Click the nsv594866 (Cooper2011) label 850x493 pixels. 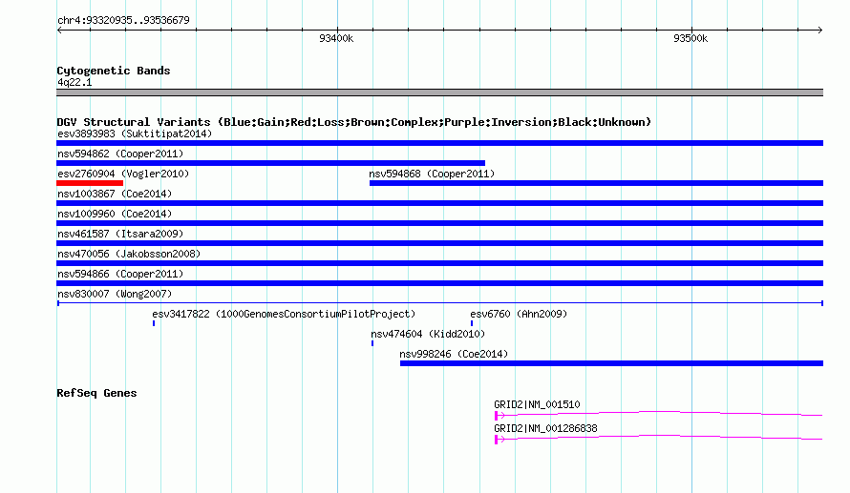(120, 274)
